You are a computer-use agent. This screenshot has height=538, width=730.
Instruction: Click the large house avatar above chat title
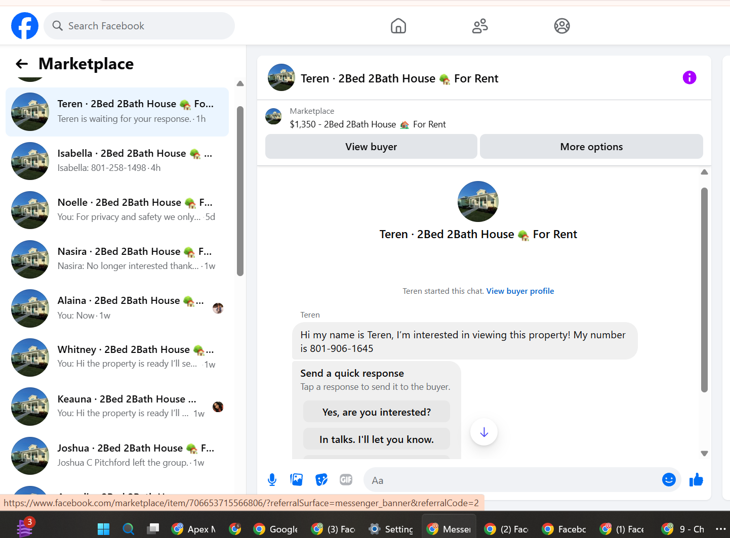pos(478,201)
